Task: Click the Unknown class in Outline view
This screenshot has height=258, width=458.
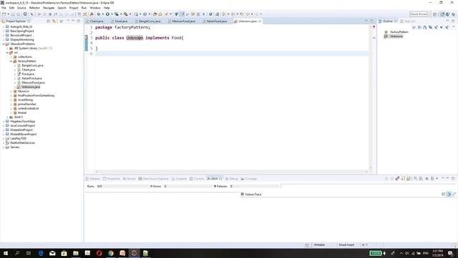Action: (x=396, y=37)
